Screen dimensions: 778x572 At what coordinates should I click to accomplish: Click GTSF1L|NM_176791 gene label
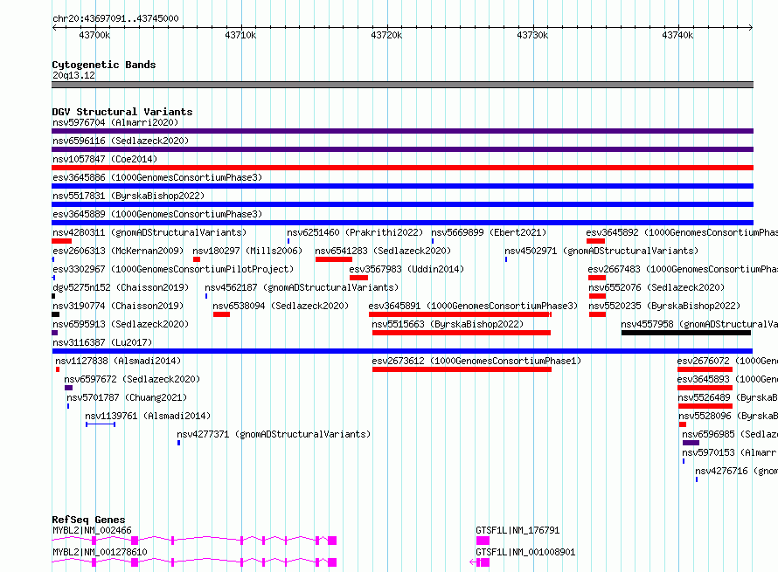pos(518,530)
